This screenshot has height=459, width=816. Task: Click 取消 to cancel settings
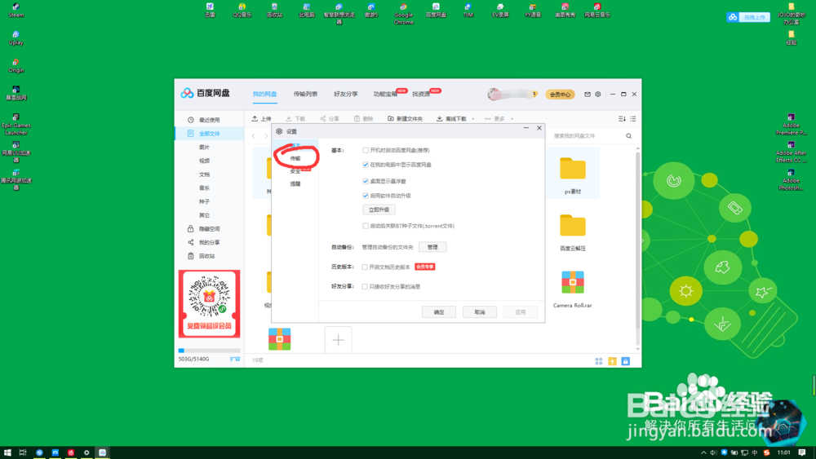tap(479, 312)
